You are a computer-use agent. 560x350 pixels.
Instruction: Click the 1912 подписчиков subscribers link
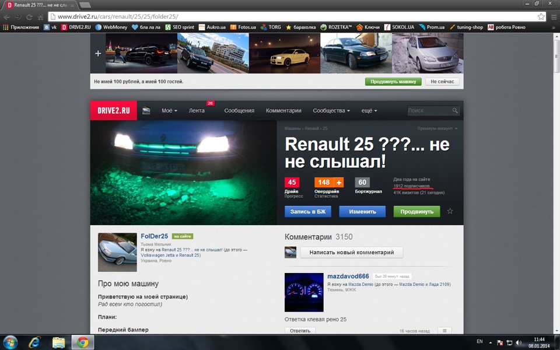[411, 186]
